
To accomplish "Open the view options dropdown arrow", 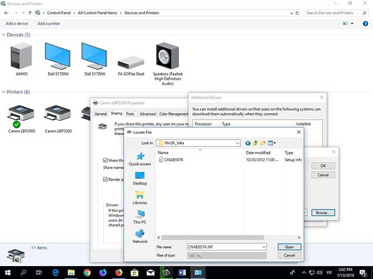I will click(x=352, y=24).
